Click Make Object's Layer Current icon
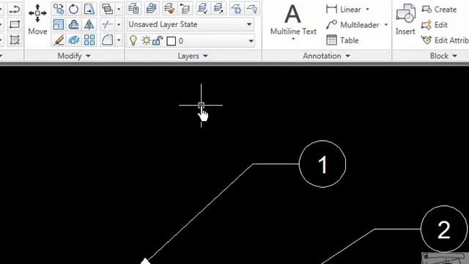Screen dimensions: 469x264 [x=152, y=9]
